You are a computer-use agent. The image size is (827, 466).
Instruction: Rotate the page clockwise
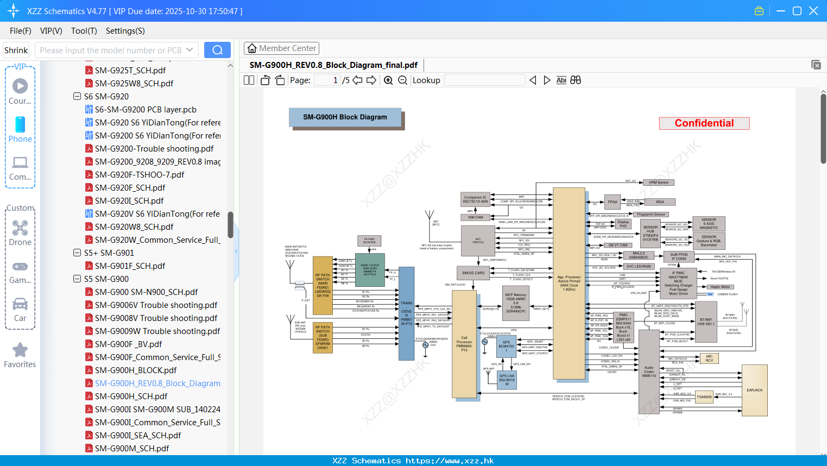tap(280, 80)
